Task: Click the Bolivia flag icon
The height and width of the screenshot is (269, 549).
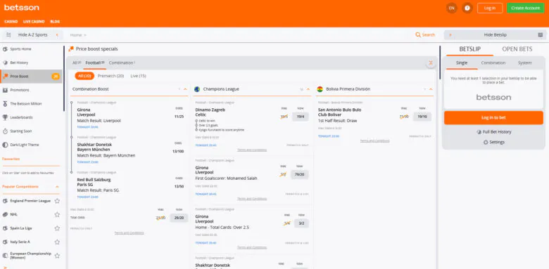Action: tap(320, 89)
